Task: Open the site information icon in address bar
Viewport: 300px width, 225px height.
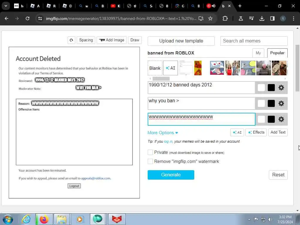Action: click(x=40, y=18)
